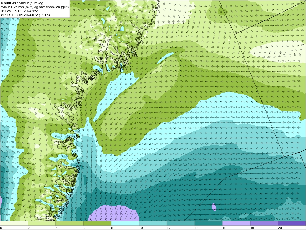This screenshot has height=230, width=306.
Task: Click the large purple high-wind area at the bottom
Action: [x=114, y=213]
